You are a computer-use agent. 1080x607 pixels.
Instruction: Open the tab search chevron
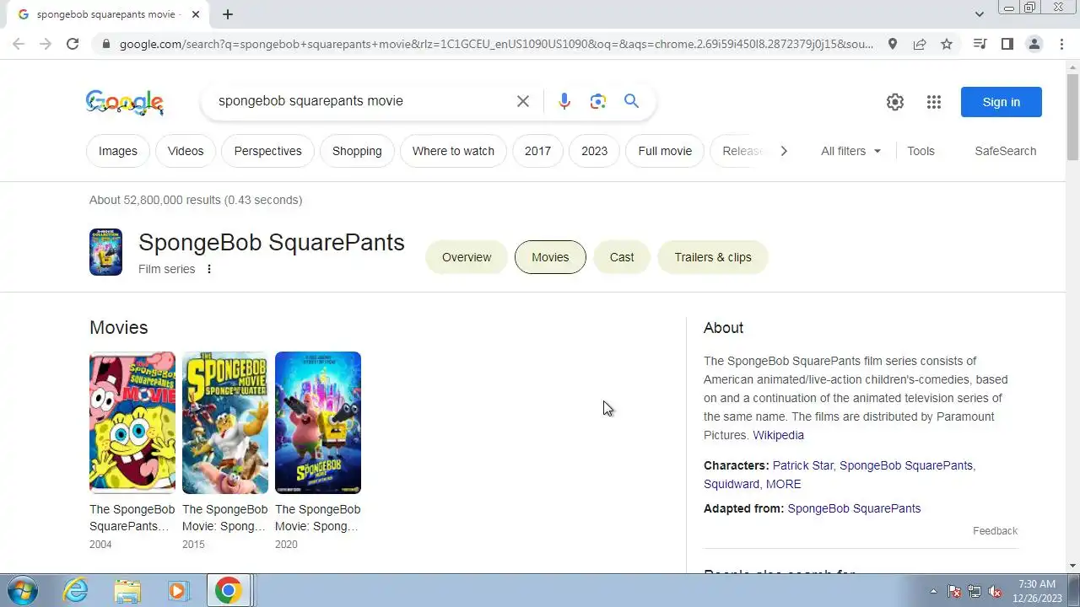click(x=979, y=14)
